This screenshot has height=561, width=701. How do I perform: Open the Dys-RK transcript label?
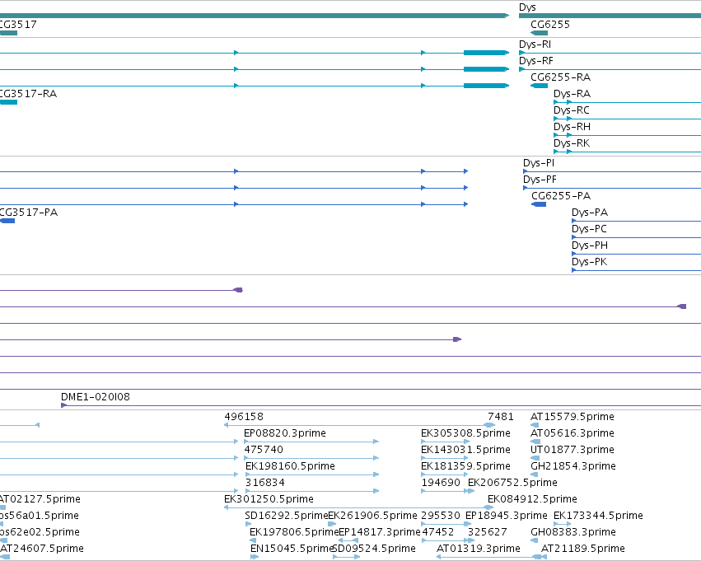click(x=572, y=143)
